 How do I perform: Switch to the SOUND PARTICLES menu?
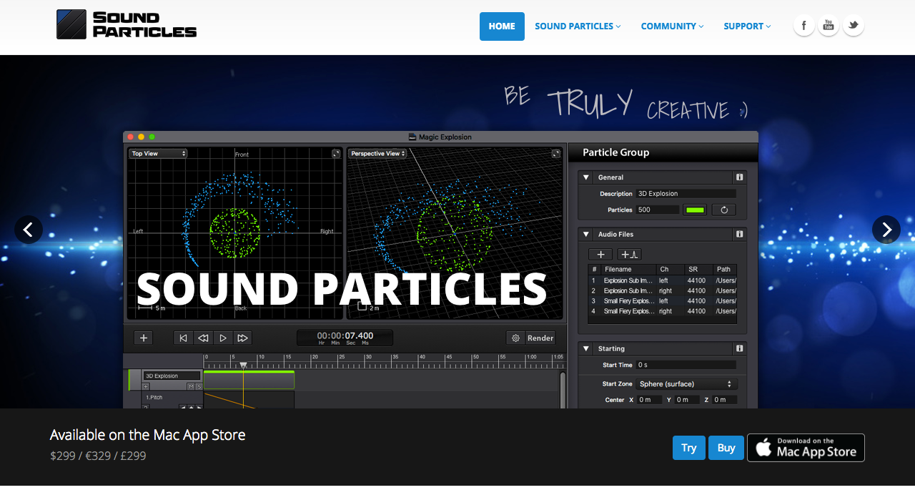click(576, 26)
